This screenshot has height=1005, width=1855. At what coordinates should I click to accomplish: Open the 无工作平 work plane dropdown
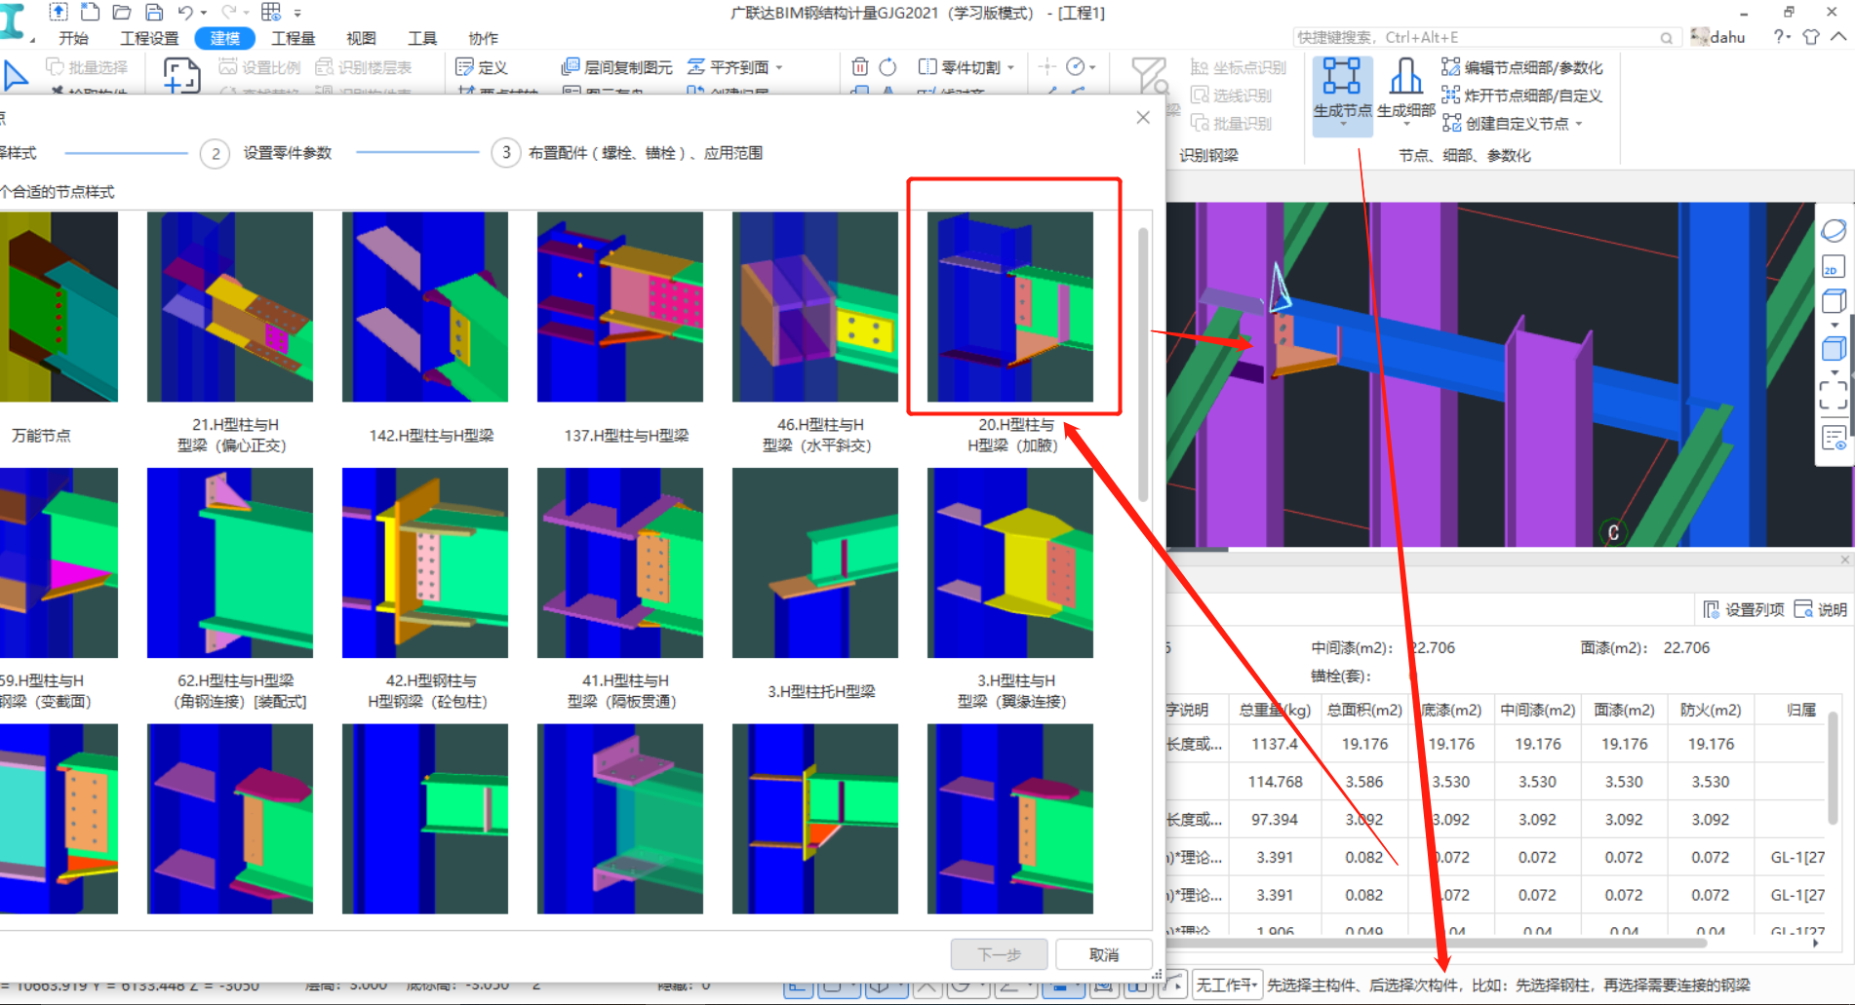tap(1227, 985)
